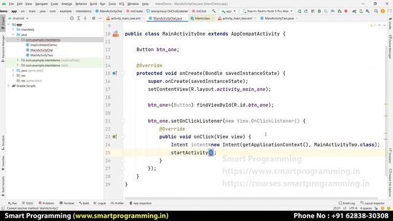Screen dimensions: 393x221
Task: Open the Layout Inspector
Action: (x=373, y=203)
